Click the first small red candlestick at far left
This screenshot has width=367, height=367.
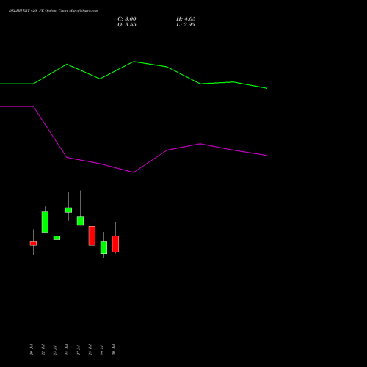[x=33, y=244]
